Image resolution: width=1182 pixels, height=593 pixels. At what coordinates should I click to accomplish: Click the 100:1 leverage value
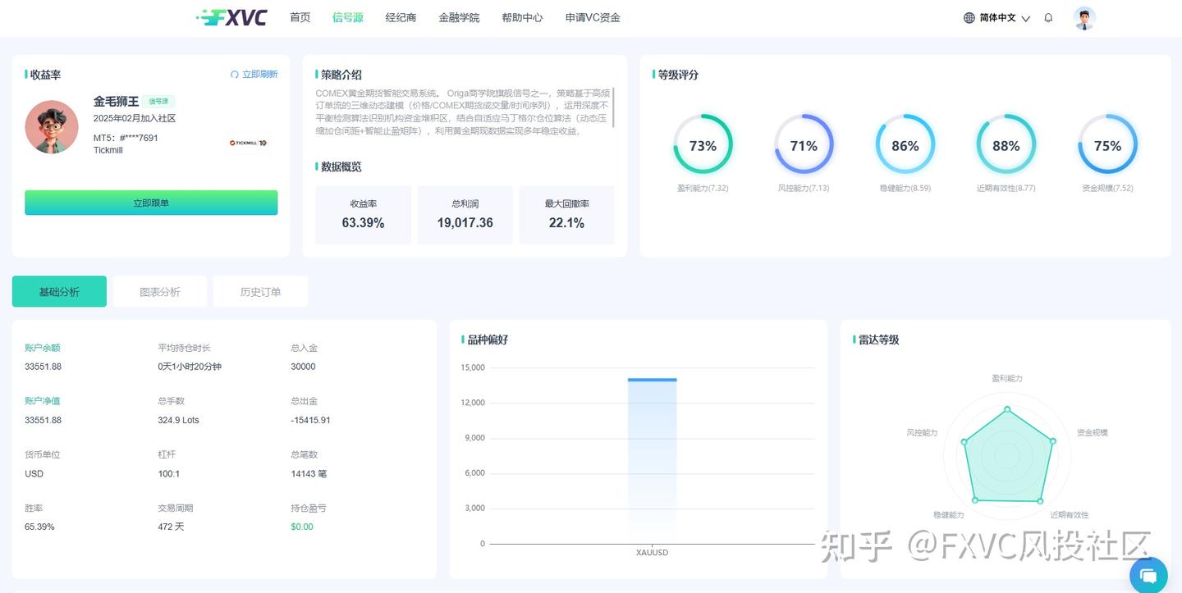[169, 473]
